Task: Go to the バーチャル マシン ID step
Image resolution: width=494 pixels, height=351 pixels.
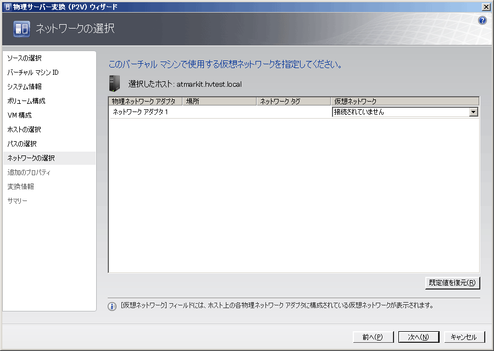Action: [33, 73]
